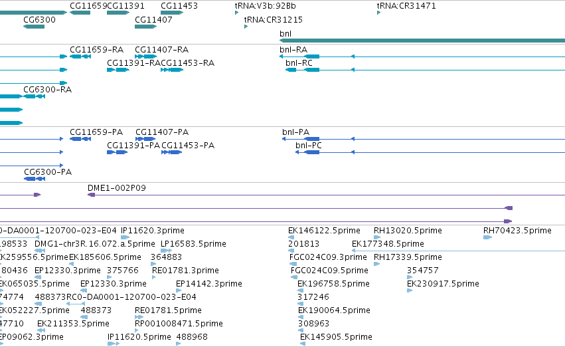Click protein CG11659-PA
This screenshot has width=565, height=347.
tap(96, 132)
